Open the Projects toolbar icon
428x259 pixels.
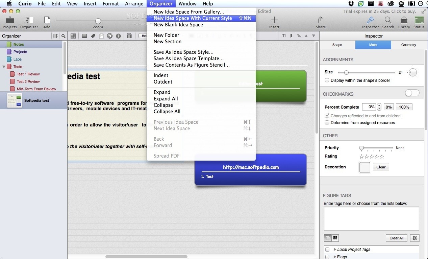point(9,22)
